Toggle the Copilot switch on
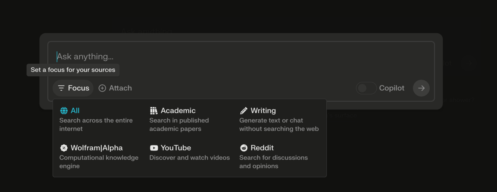Image resolution: width=497 pixels, height=192 pixels. (x=366, y=88)
